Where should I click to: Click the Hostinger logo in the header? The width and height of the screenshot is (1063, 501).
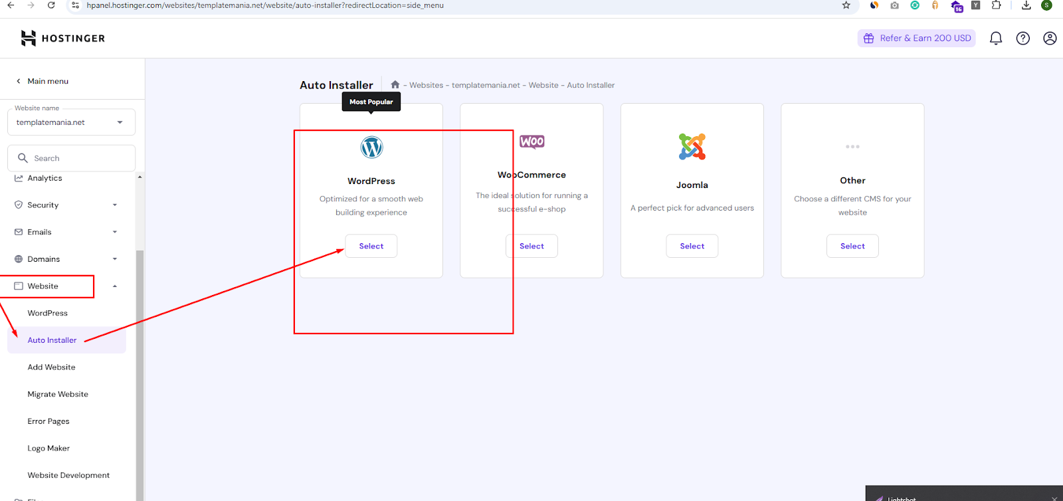[x=62, y=39]
